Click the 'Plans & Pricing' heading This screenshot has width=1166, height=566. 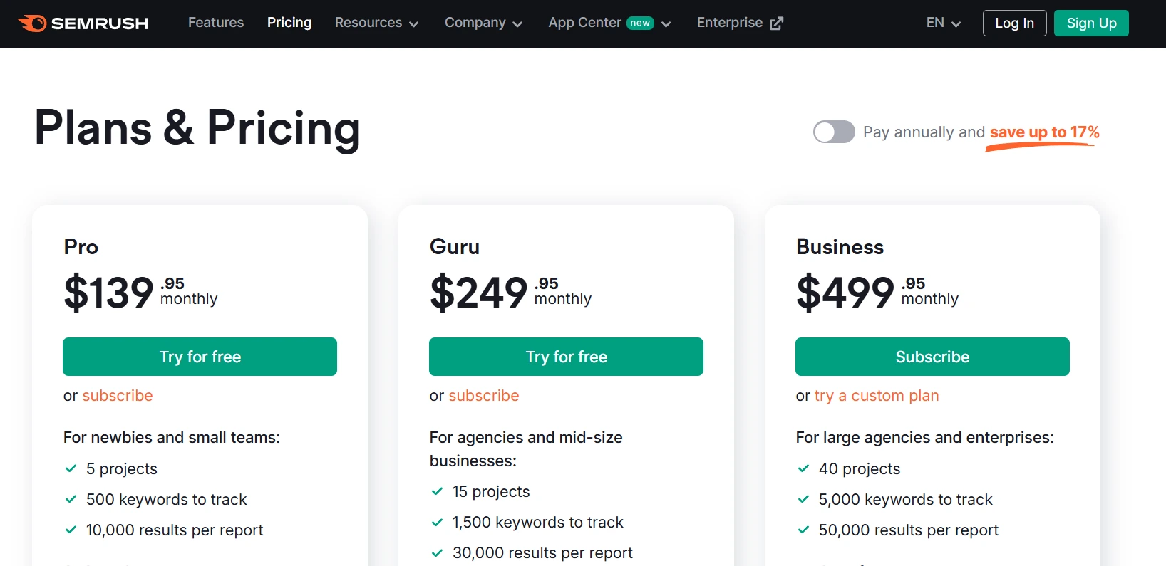coord(197,128)
